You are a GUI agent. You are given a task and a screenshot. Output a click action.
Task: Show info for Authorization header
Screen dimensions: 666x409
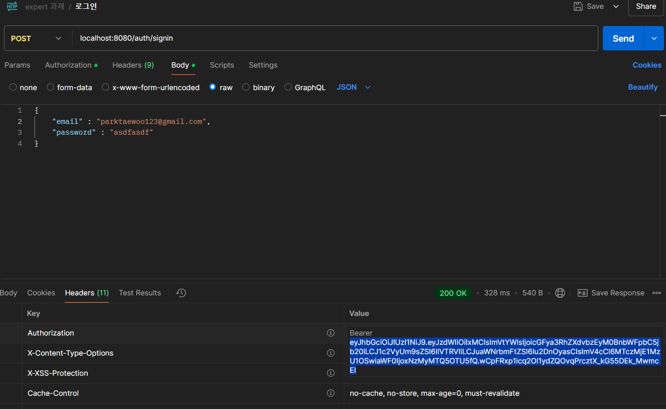331,333
